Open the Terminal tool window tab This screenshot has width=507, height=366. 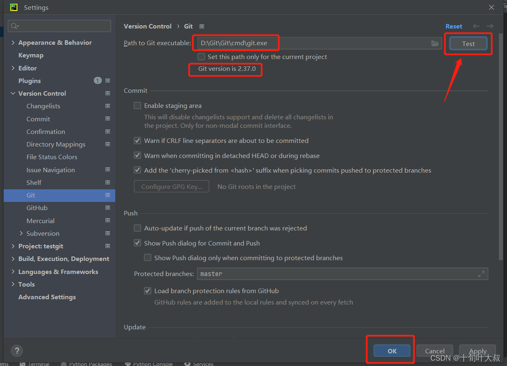click(35, 364)
